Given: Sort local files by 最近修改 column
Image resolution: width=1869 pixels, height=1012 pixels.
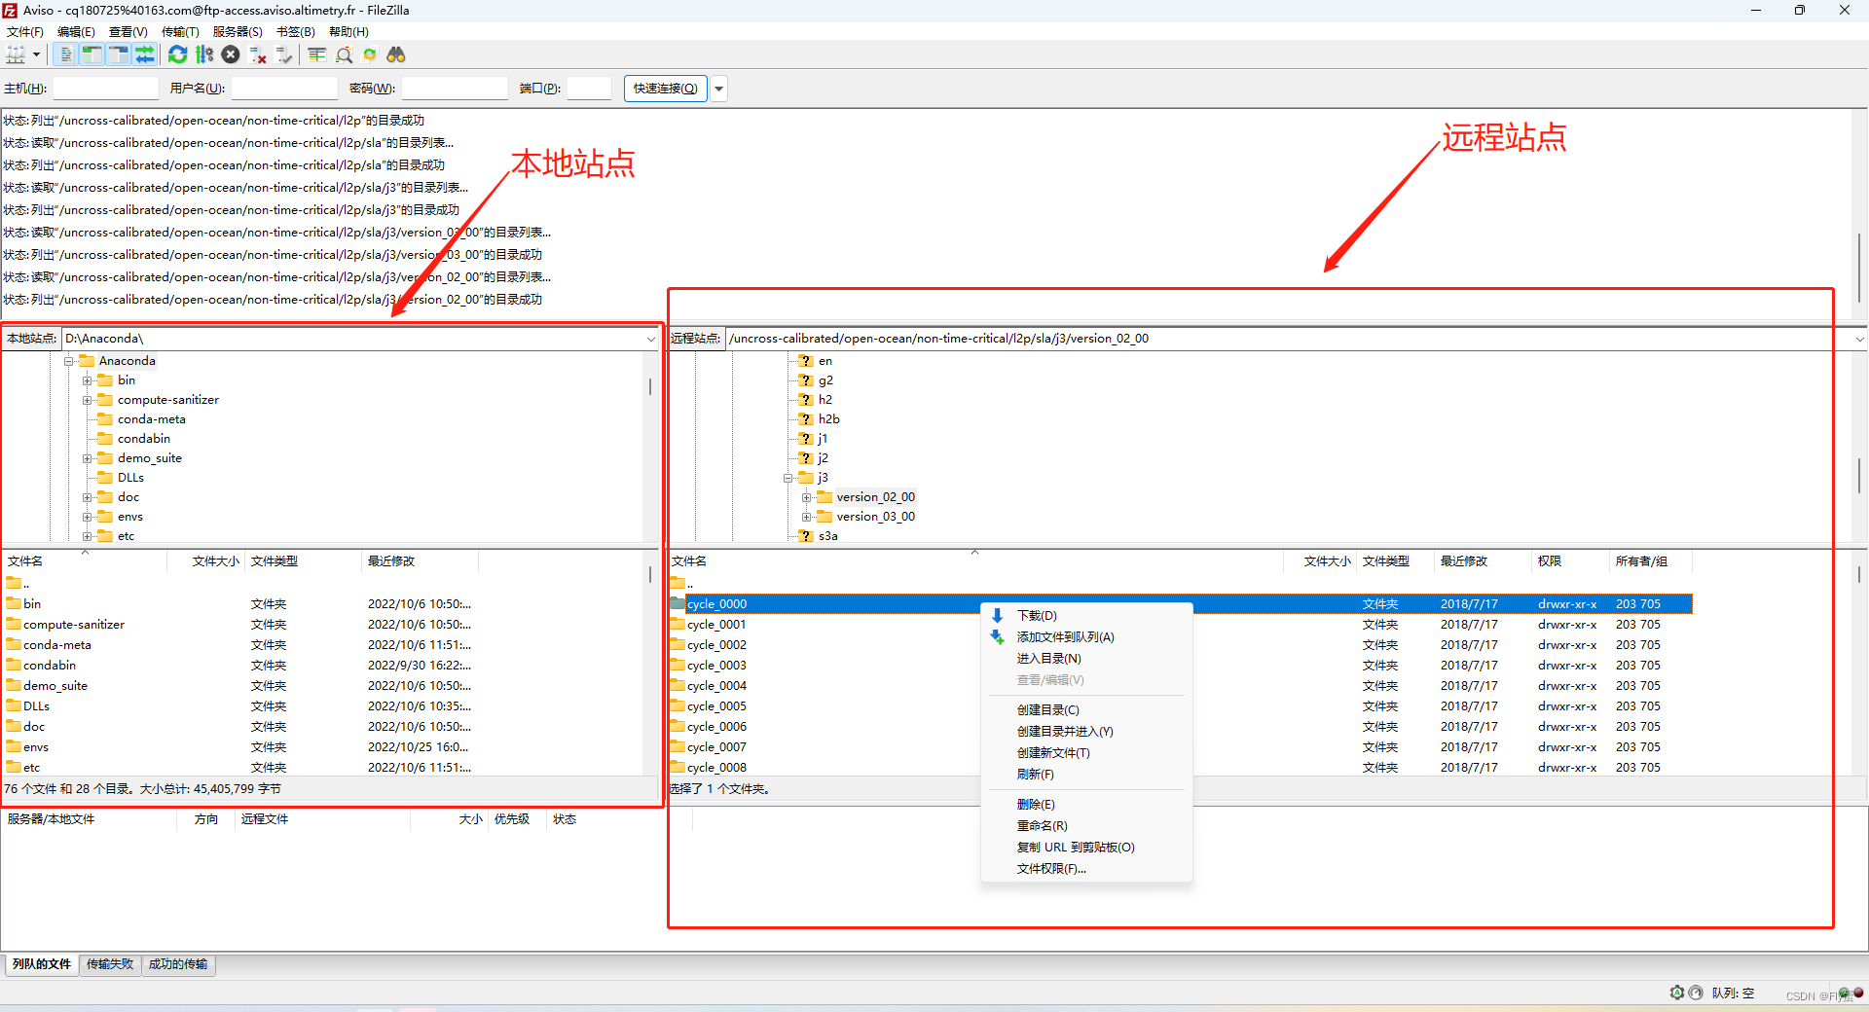Looking at the screenshot, I should click(x=420, y=561).
